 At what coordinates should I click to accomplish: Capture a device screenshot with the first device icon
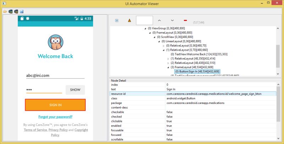click(11, 12)
